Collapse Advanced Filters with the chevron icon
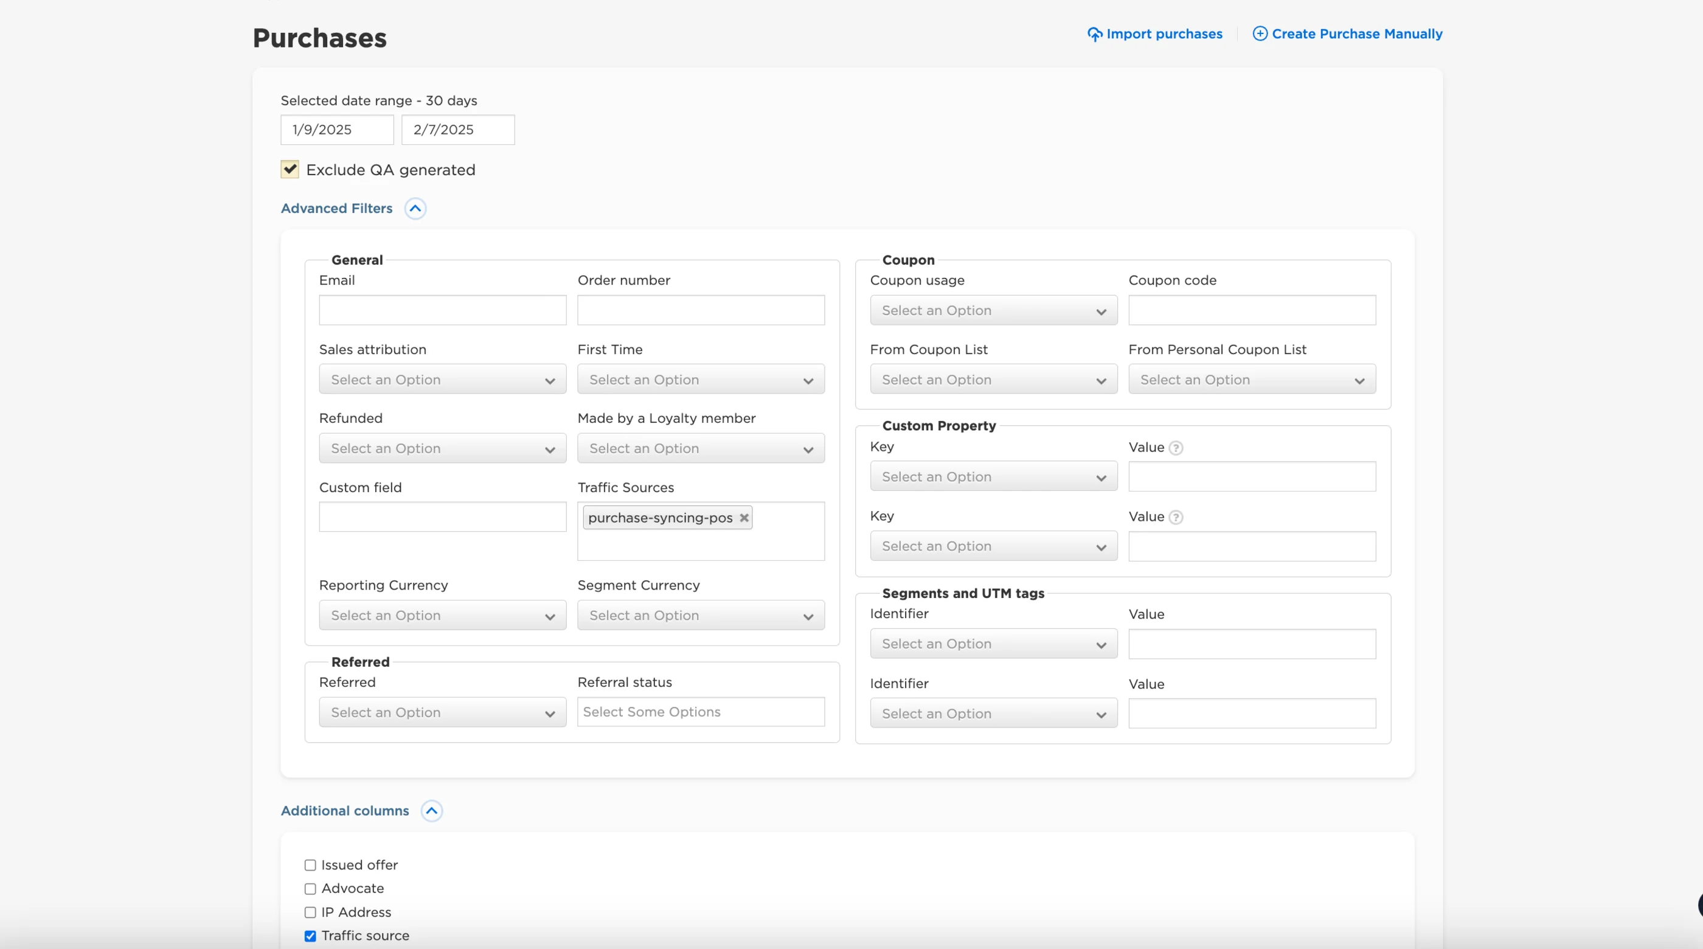 415,208
